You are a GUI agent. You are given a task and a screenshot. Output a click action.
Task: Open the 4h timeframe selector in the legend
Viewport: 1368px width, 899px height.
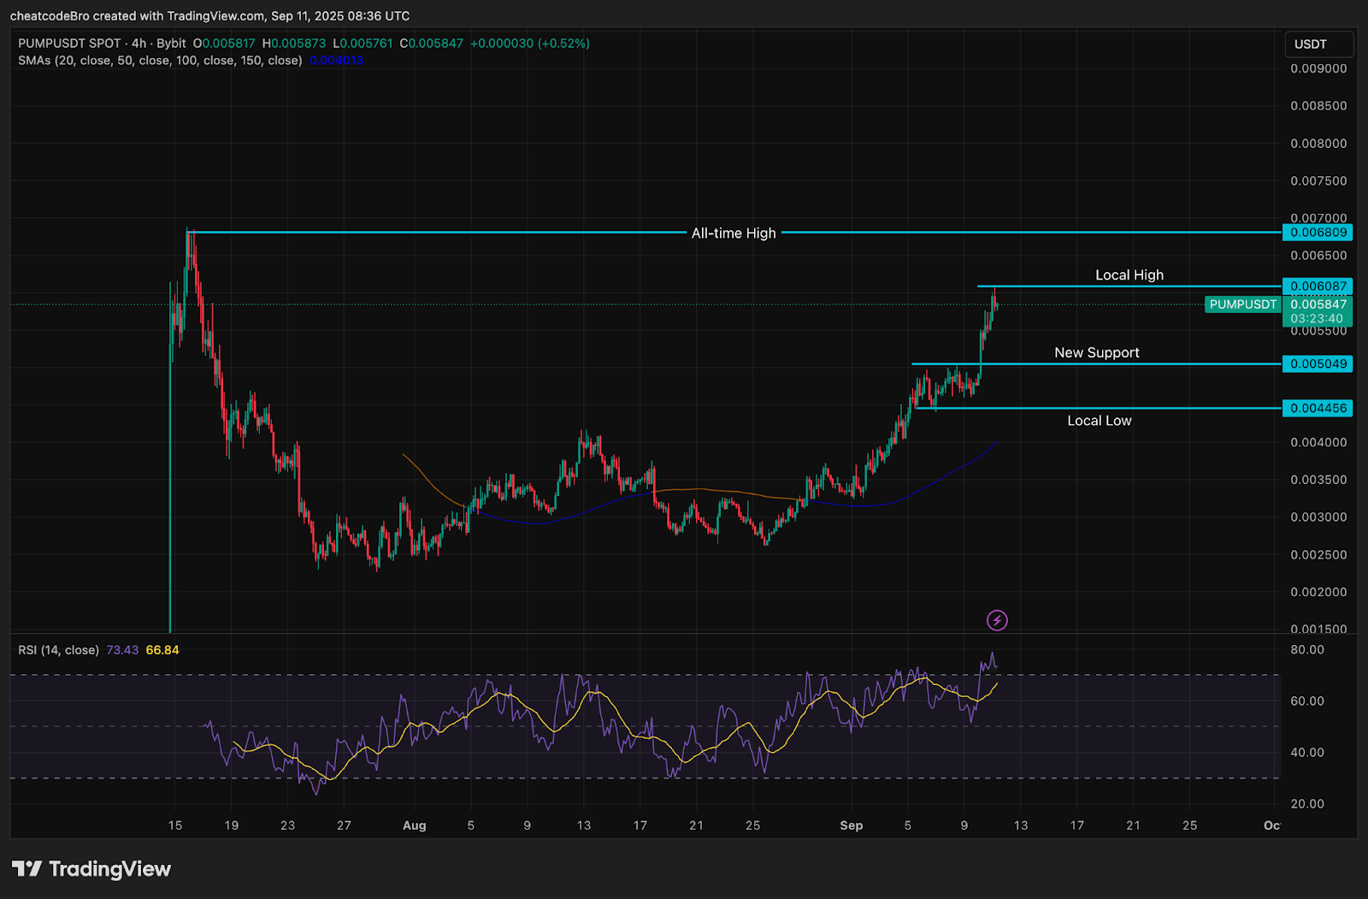(x=138, y=43)
